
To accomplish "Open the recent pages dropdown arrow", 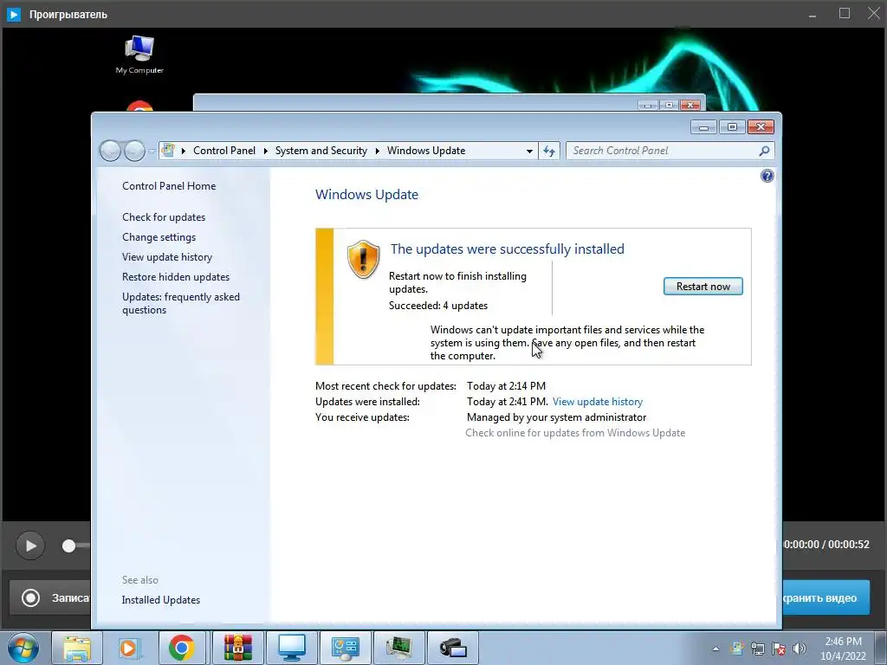I will (152, 151).
